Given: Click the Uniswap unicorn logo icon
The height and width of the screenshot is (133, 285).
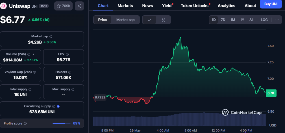Looking at the screenshot, I should (x=3, y=6).
